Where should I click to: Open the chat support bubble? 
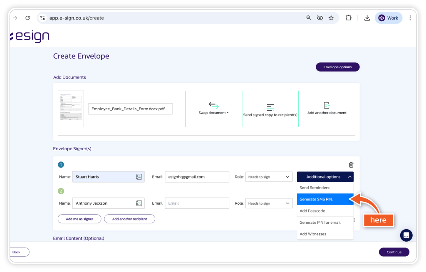pos(406,235)
